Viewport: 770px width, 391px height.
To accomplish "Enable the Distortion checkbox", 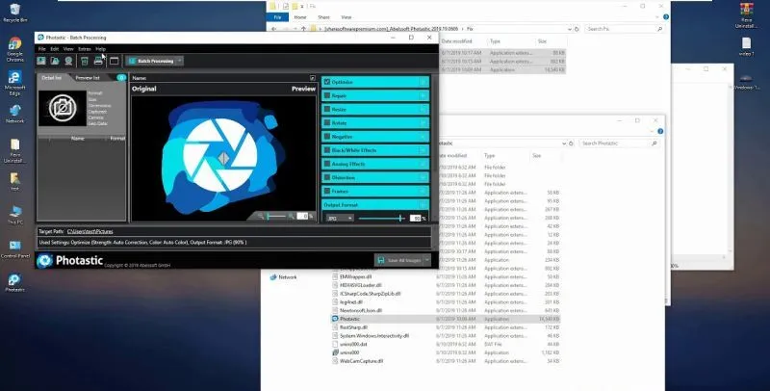I will (327, 177).
